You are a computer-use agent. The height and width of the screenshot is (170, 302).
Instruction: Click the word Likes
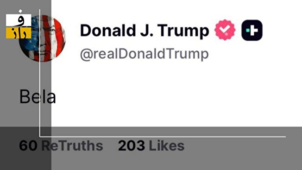(x=167, y=145)
